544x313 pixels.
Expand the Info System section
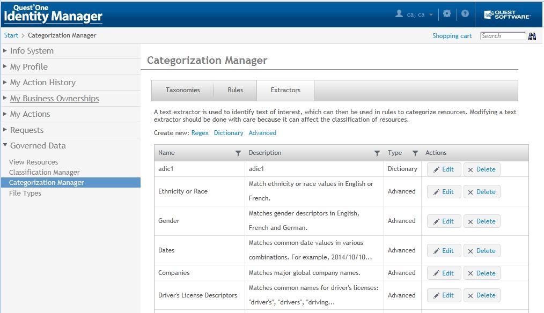click(32, 51)
